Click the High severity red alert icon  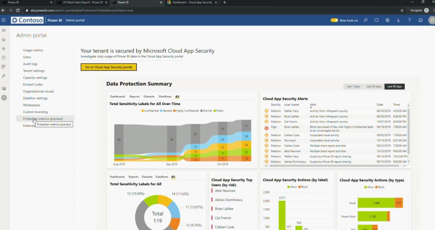266,128
